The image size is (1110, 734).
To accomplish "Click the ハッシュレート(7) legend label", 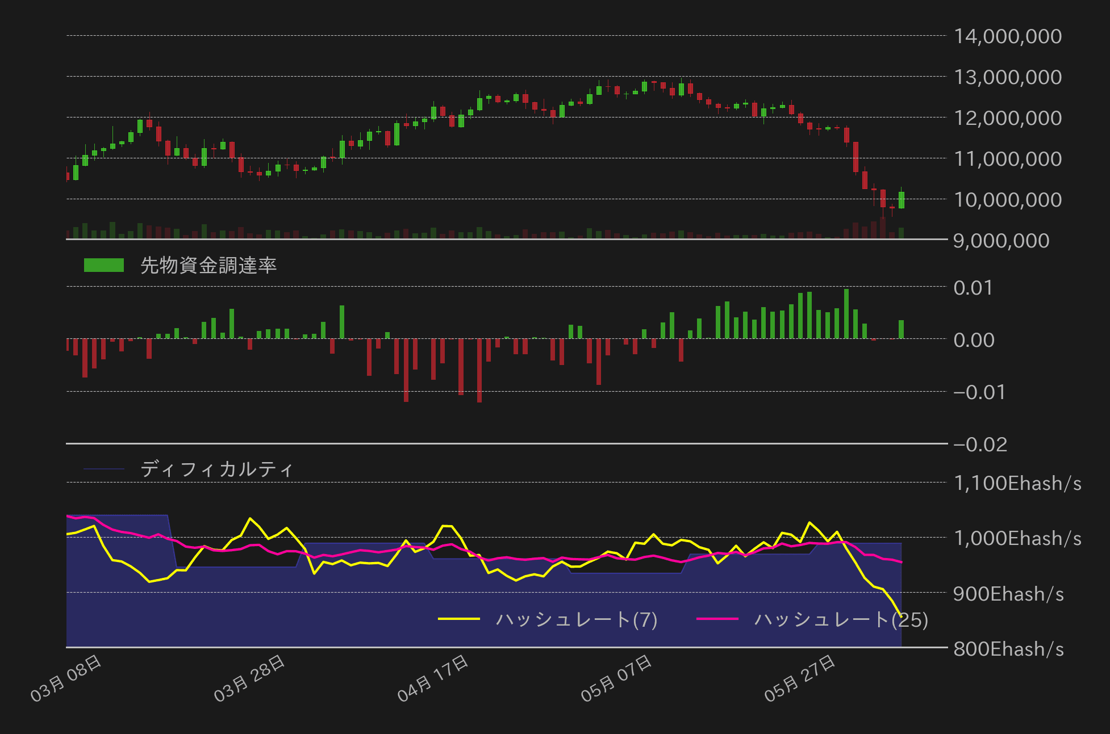I will 577,619.
